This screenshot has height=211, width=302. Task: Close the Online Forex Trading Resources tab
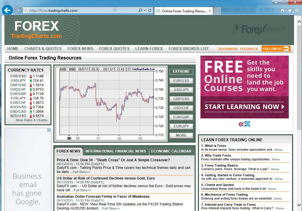pos(210,11)
